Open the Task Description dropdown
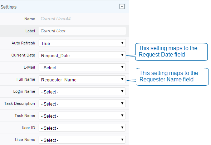211x145 pixels. coord(82,103)
